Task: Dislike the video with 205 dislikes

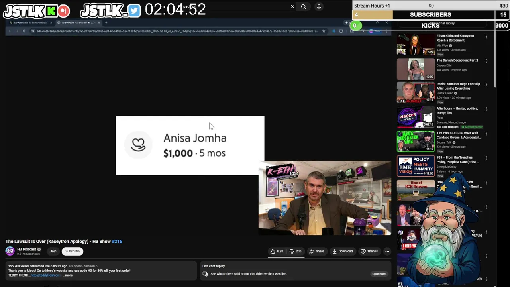Action: pyautogui.click(x=295, y=251)
